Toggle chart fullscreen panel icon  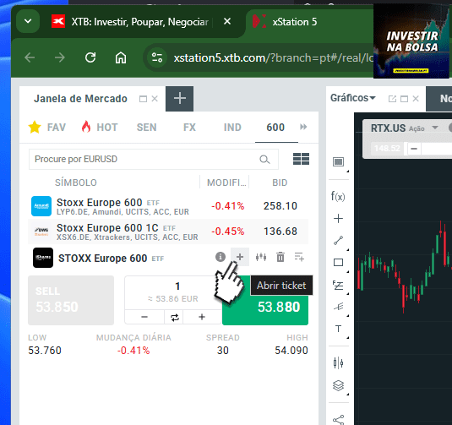338,161
